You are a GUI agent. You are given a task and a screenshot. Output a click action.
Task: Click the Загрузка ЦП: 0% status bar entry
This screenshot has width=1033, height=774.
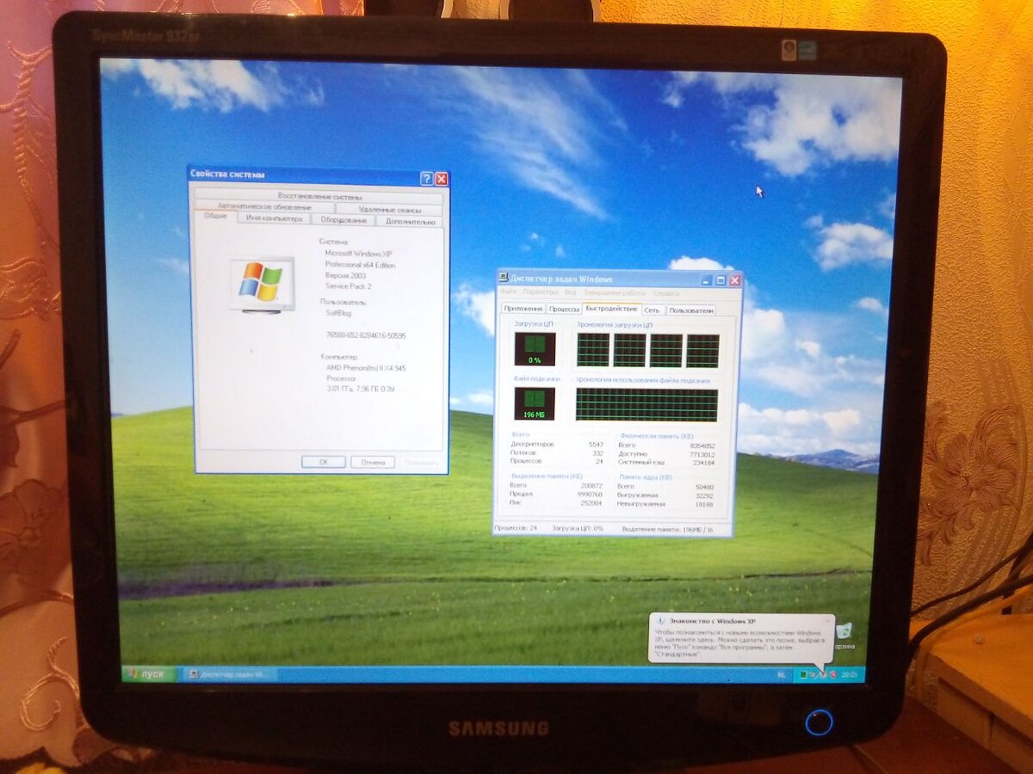tap(577, 529)
